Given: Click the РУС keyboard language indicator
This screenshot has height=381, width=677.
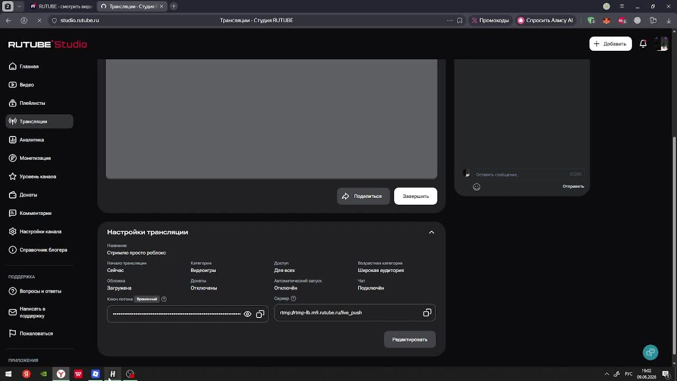Looking at the screenshot, I should pyautogui.click(x=628, y=374).
